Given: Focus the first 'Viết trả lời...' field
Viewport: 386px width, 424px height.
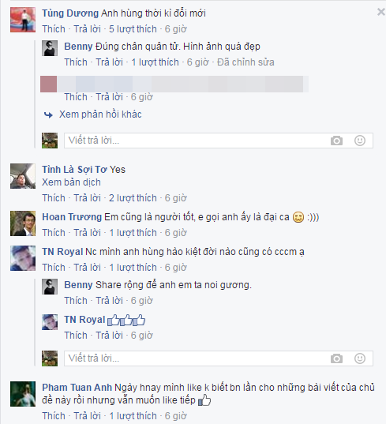Looking at the screenshot, I should coord(219,141).
